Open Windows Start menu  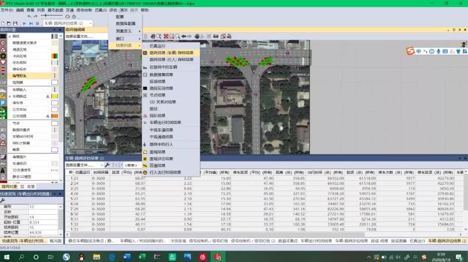(6, 257)
